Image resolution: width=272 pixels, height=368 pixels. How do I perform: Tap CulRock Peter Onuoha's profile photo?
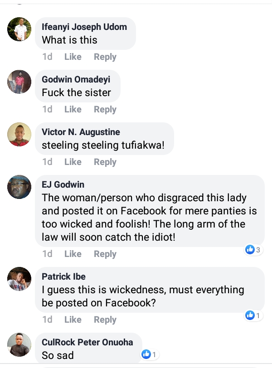tap(19, 344)
